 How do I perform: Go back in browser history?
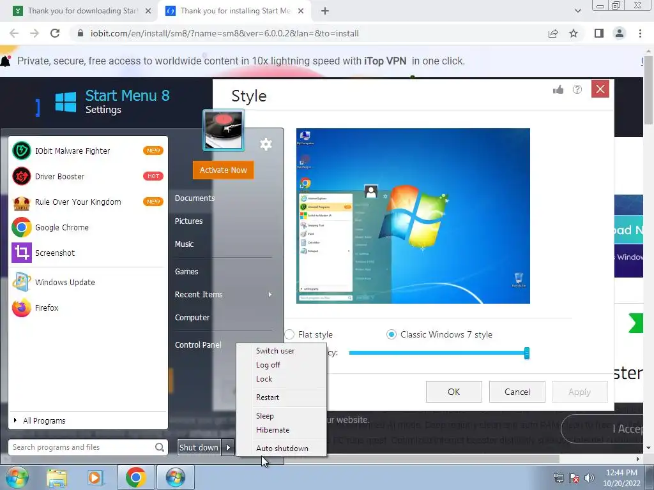[x=14, y=33]
